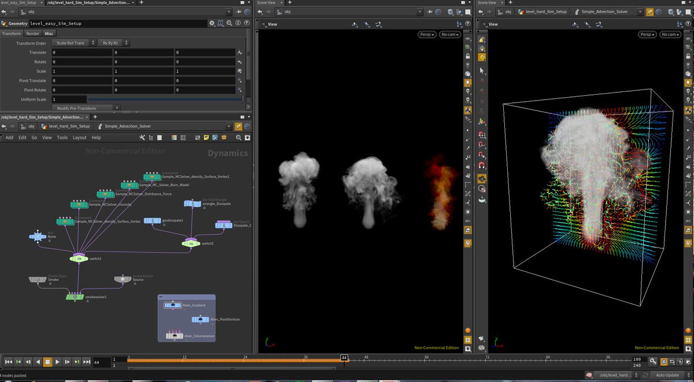694x382 pixels.
Task: Open the Rx Ry Rz rotation order dropdown
Action: click(x=114, y=43)
